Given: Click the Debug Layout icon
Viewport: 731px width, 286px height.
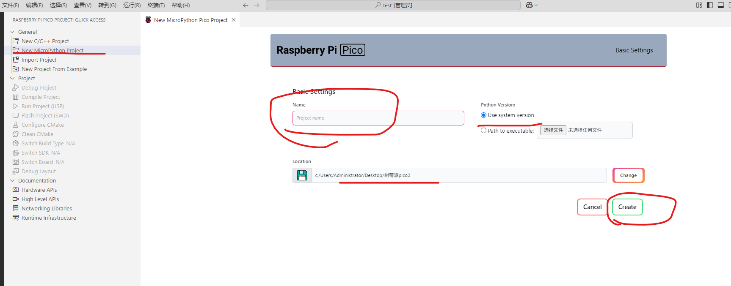Looking at the screenshot, I should pos(16,171).
